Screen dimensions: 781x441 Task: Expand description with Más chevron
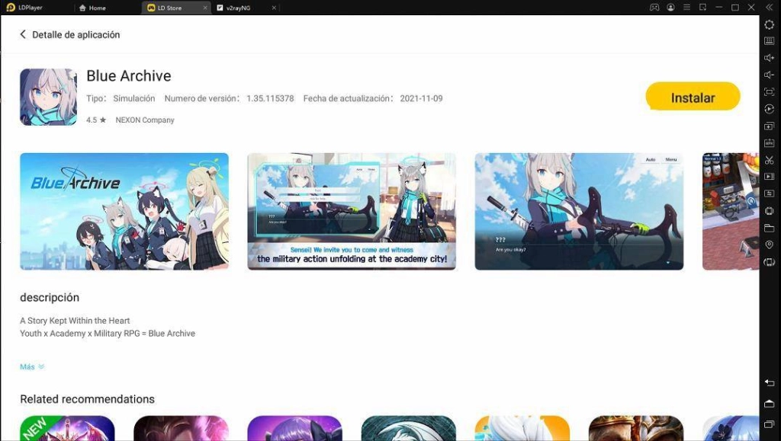32,367
